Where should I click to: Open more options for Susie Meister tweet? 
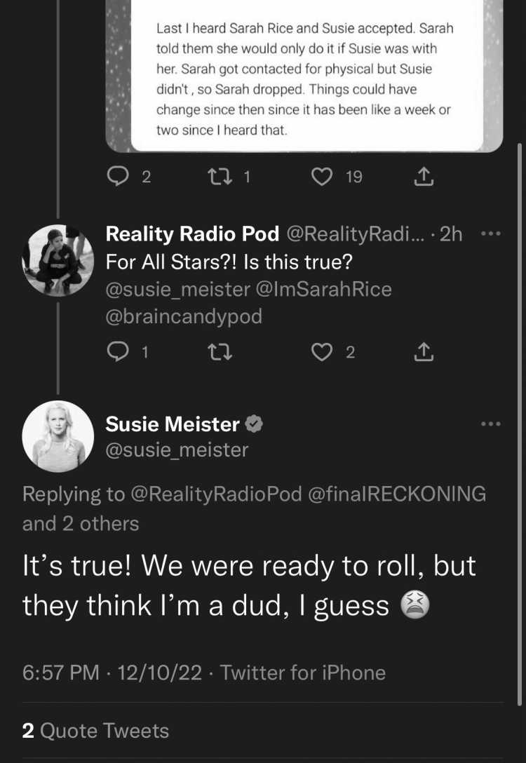(490, 424)
